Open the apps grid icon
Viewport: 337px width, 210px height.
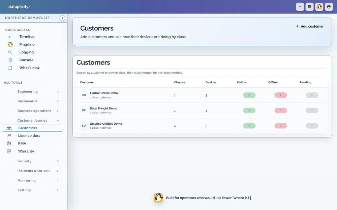pos(309,7)
